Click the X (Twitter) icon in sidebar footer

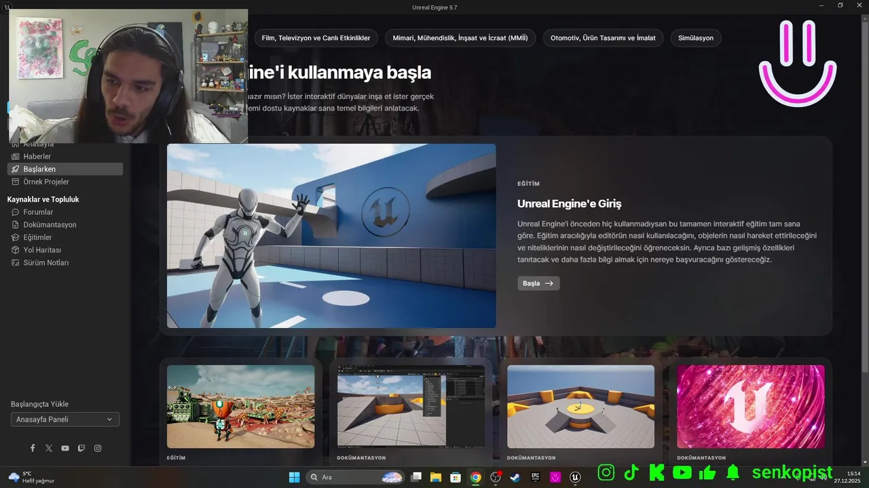(49, 448)
